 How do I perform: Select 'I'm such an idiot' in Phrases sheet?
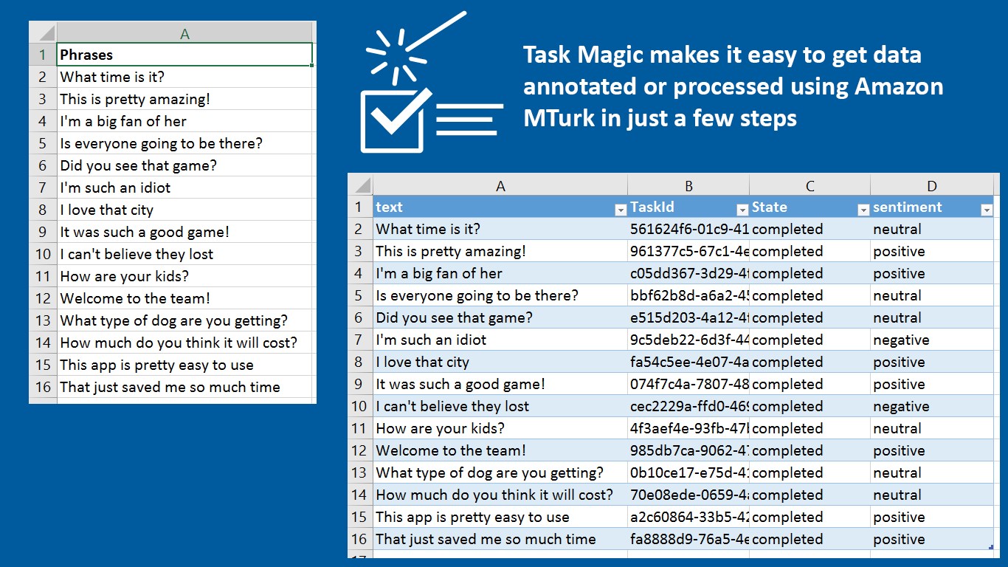[184, 188]
